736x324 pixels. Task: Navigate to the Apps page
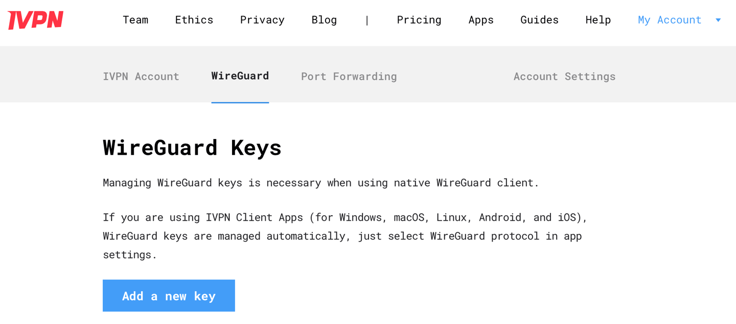[x=480, y=20]
